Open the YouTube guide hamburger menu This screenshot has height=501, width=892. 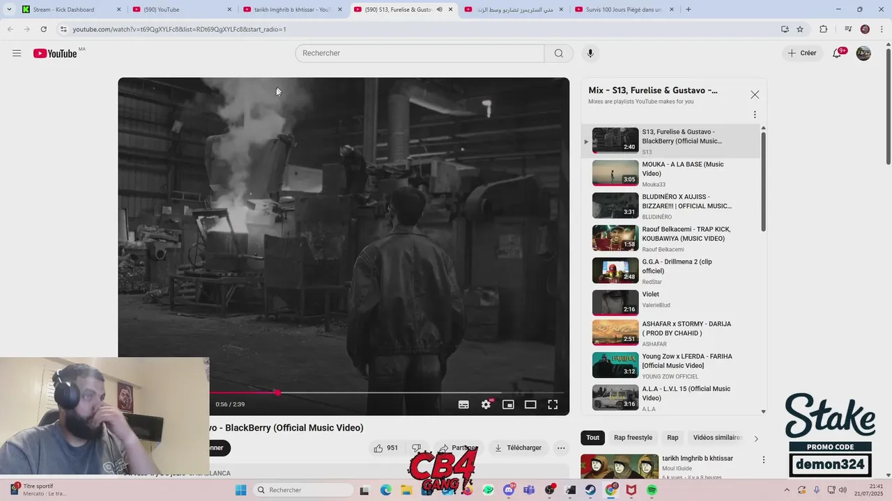pyautogui.click(x=17, y=54)
